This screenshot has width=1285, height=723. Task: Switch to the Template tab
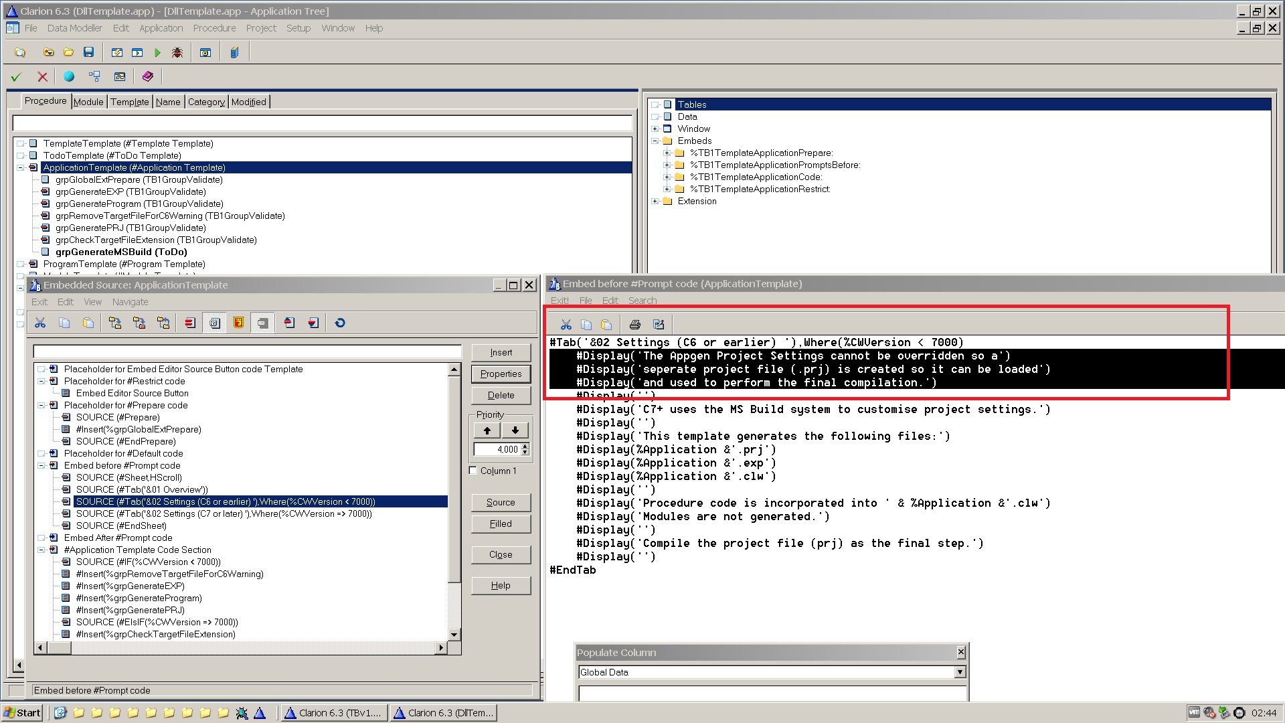click(x=129, y=102)
